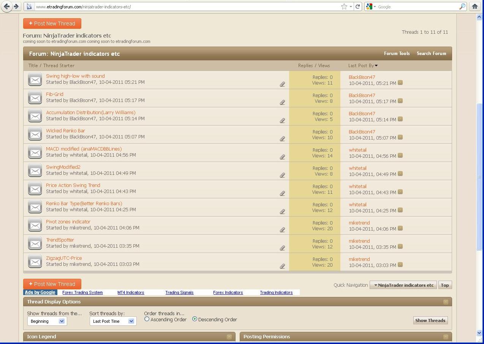This screenshot has width=484, height=344.
Task: Open Forum Tools menu
Action: coord(397,53)
